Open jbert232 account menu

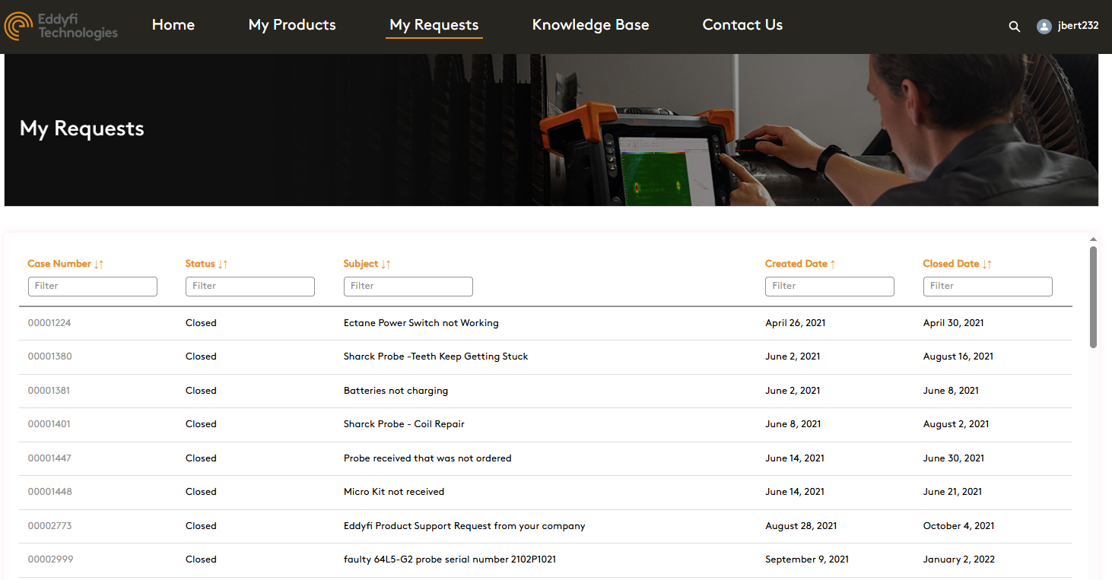[1078, 26]
